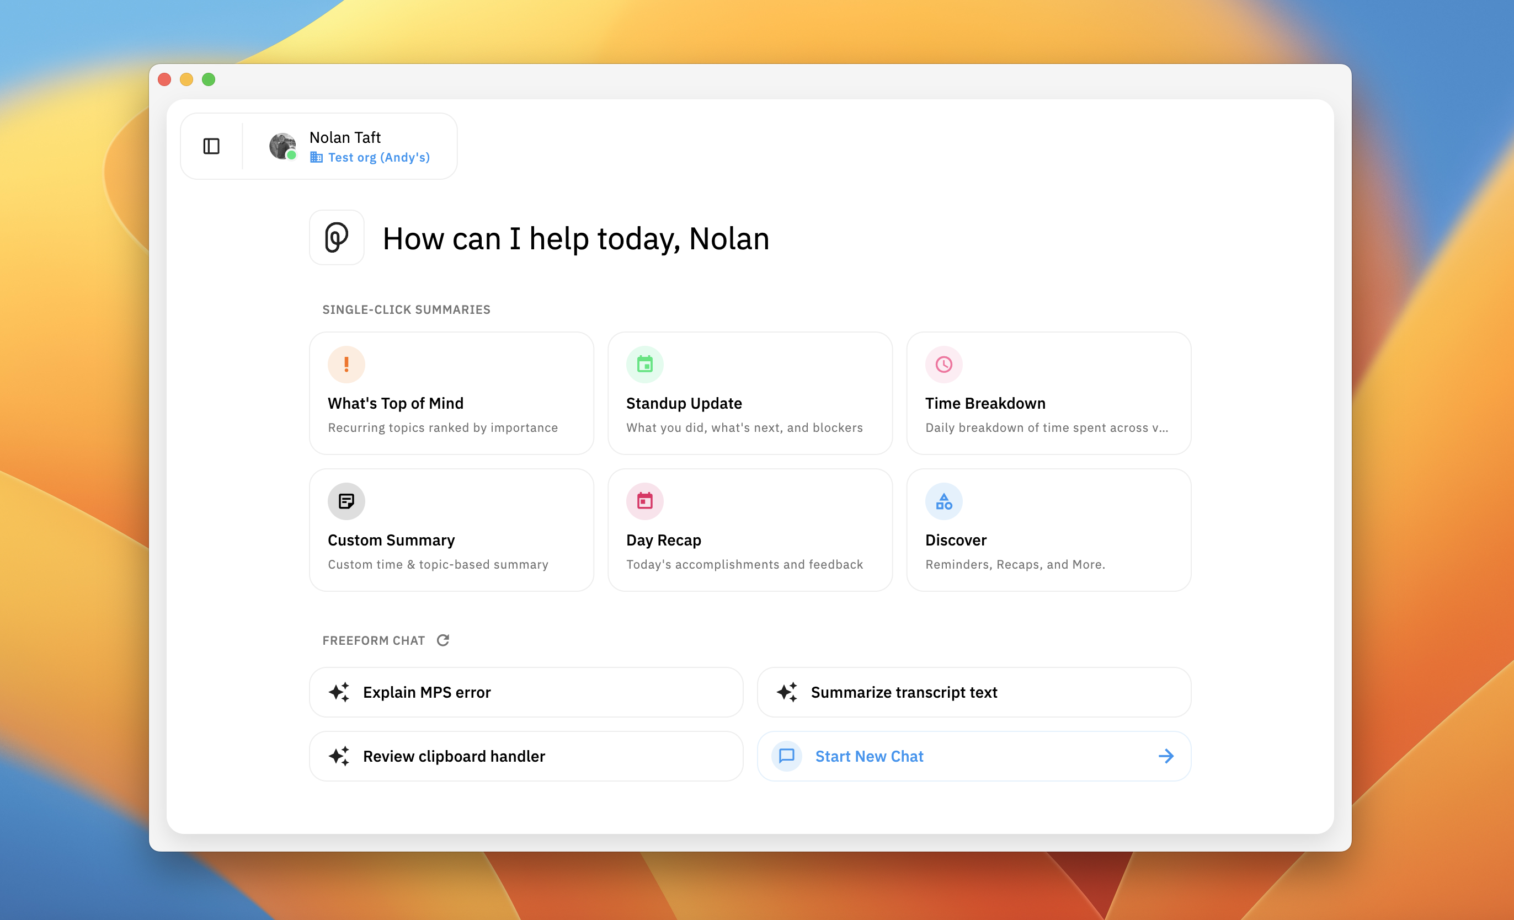Click the Test org building icon
The height and width of the screenshot is (920, 1514).
[316, 157]
